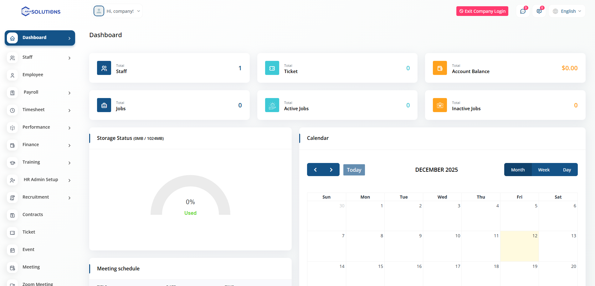
Task: Open the English language dropdown
Action: pos(567,11)
